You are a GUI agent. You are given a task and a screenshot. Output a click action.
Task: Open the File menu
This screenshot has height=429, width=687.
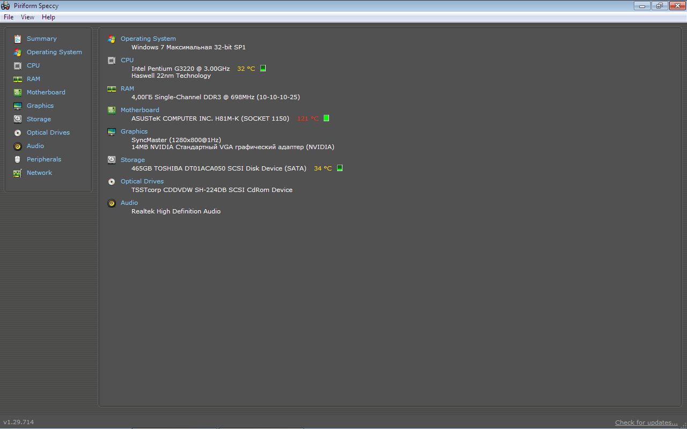click(x=8, y=17)
